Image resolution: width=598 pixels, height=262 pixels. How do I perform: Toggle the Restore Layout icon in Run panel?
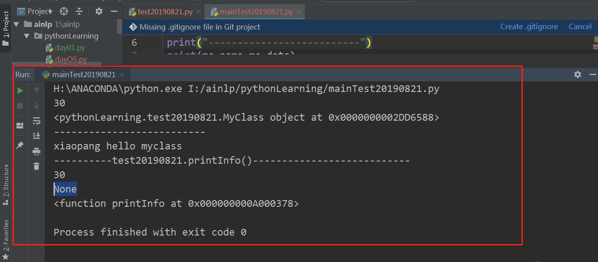20,125
